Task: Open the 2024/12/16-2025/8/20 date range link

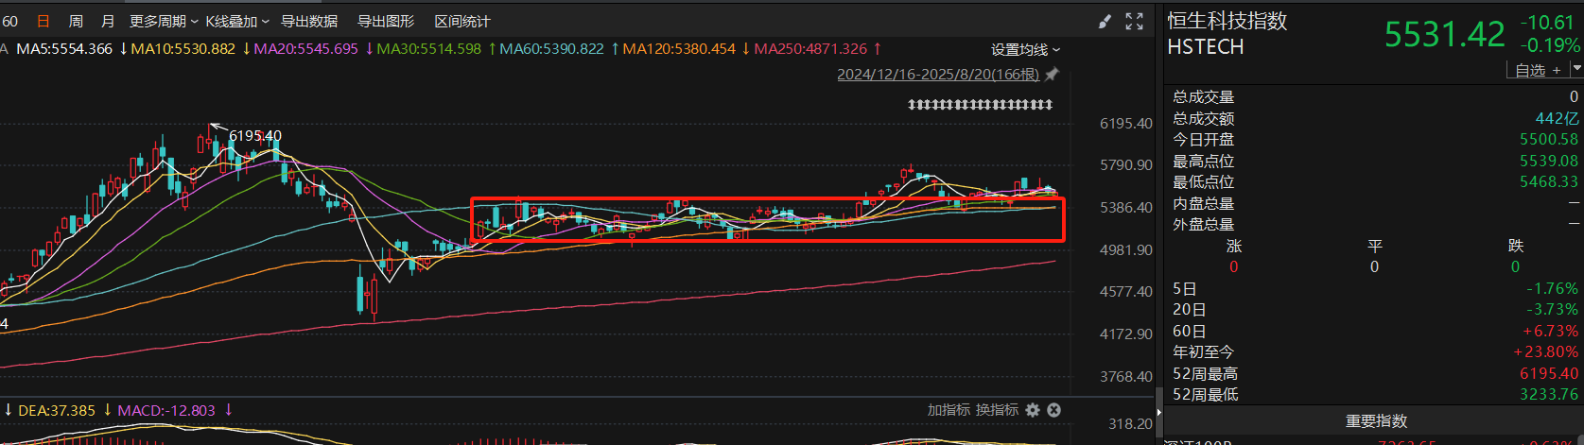Action: point(938,74)
